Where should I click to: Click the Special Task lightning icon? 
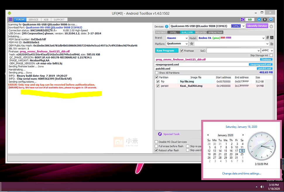[160, 134]
